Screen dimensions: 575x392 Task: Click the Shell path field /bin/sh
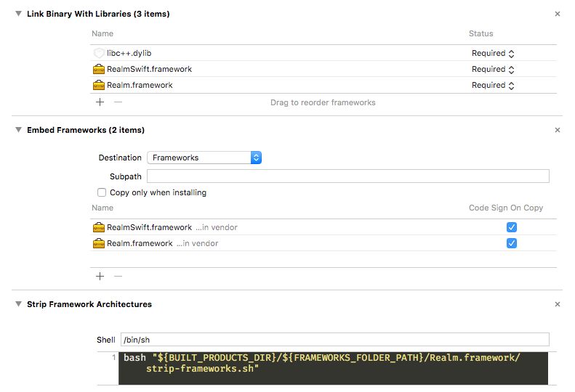pos(335,340)
